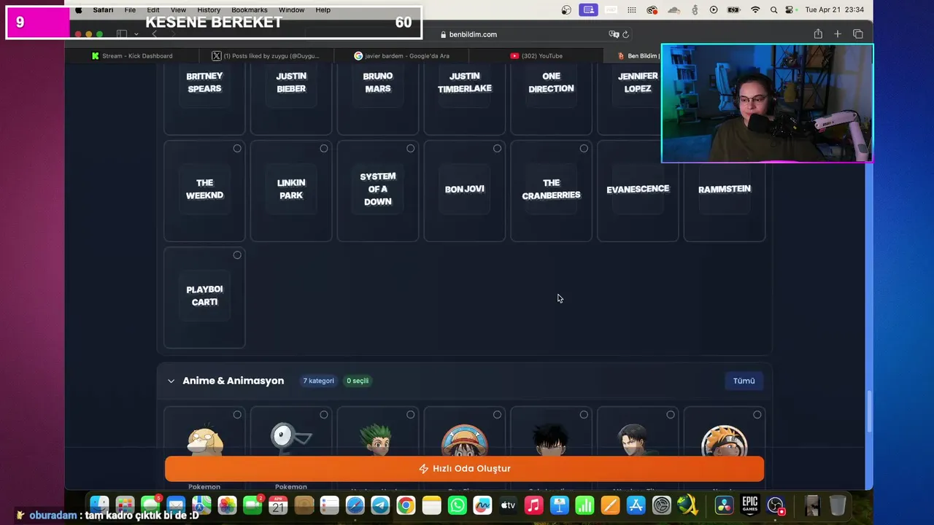This screenshot has height=525, width=934.
Task: Click Hızlı Oda Oluştur button
Action: [464, 469]
